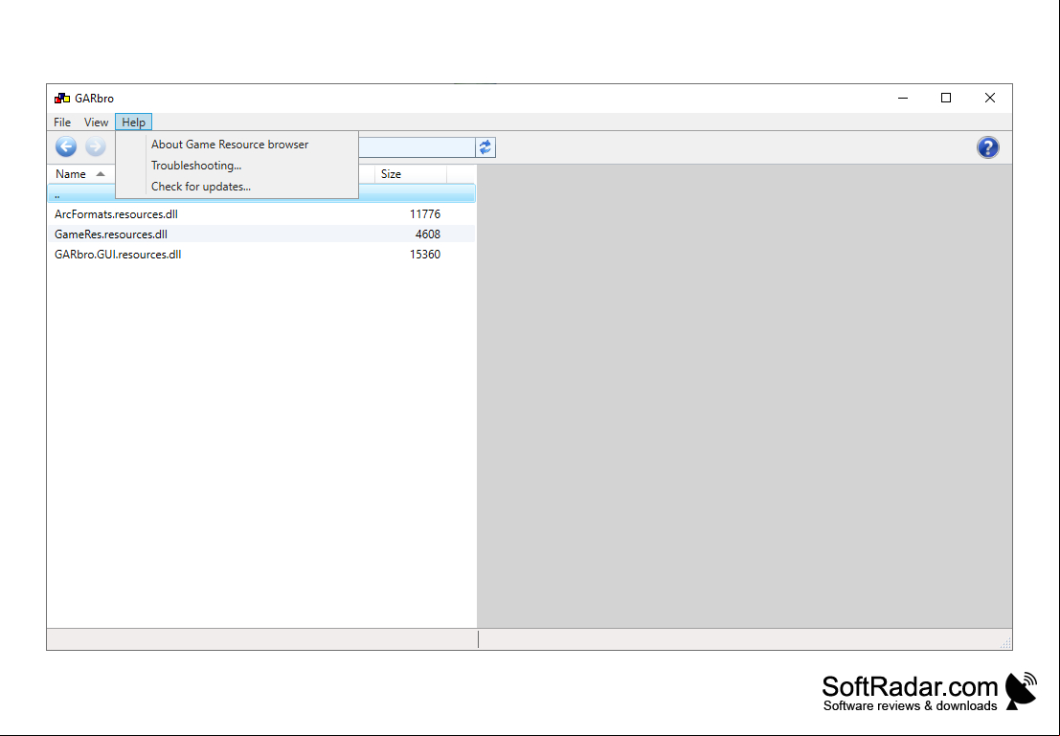This screenshot has width=1060, height=736.
Task: Open the blue question mark help icon
Action: click(x=987, y=147)
